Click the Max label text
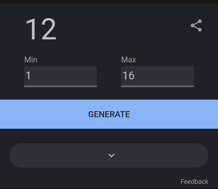 pyautogui.click(x=129, y=60)
